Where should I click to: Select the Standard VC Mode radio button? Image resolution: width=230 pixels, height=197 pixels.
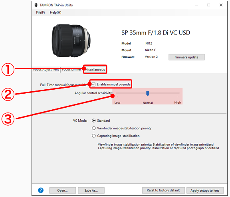click(x=94, y=121)
